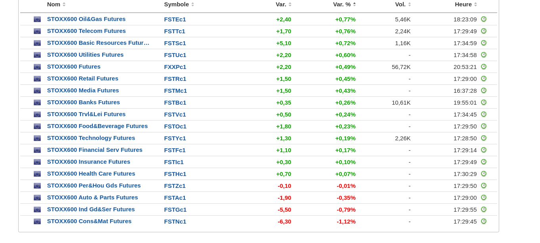
Task: Click the clock icon in the Cons&Mat Futures row
Action: coord(484,221)
